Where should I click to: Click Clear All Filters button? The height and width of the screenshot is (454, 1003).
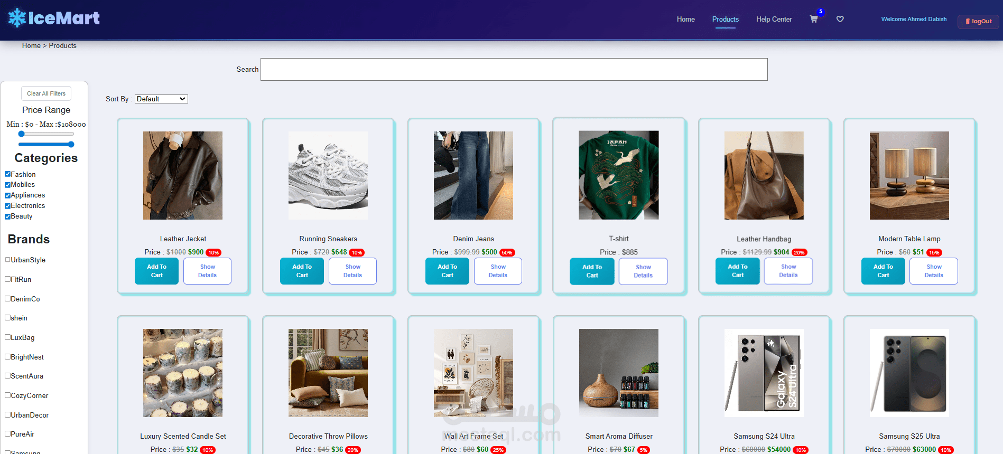pyautogui.click(x=46, y=93)
